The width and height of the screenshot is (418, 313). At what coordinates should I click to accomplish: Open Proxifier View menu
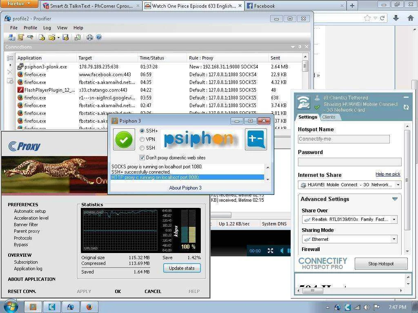(62, 28)
